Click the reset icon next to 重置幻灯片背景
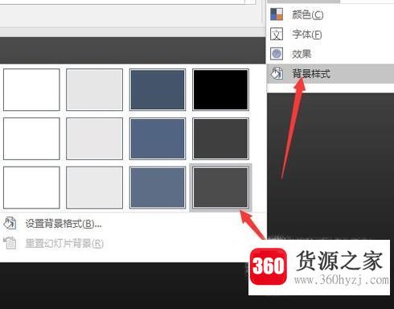This screenshot has height=309, width=394. pos(10,243)
